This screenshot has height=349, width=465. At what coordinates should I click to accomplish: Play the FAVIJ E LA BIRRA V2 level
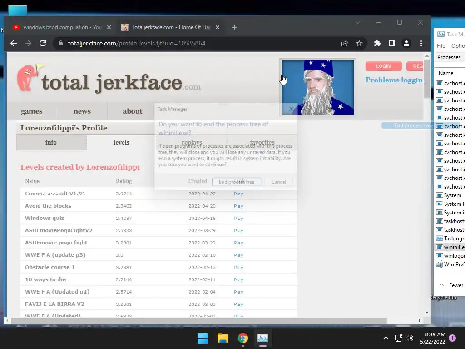(x=238, y=304)
